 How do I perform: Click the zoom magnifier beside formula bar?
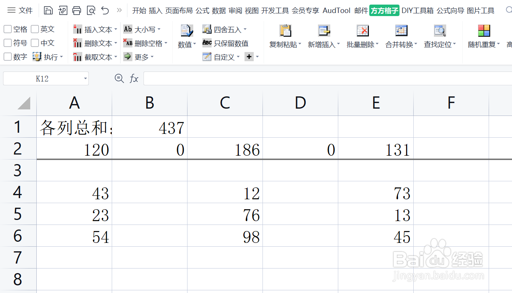point(119,79)
